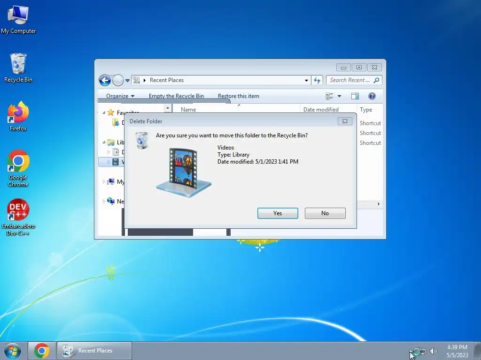Select the third Shortcut type cell

click(x=370, y=142)
